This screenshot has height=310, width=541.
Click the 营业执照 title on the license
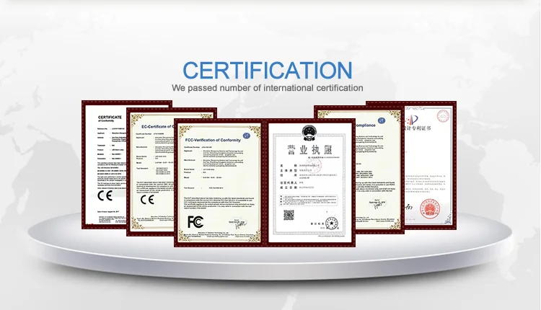tap(309, 150)
